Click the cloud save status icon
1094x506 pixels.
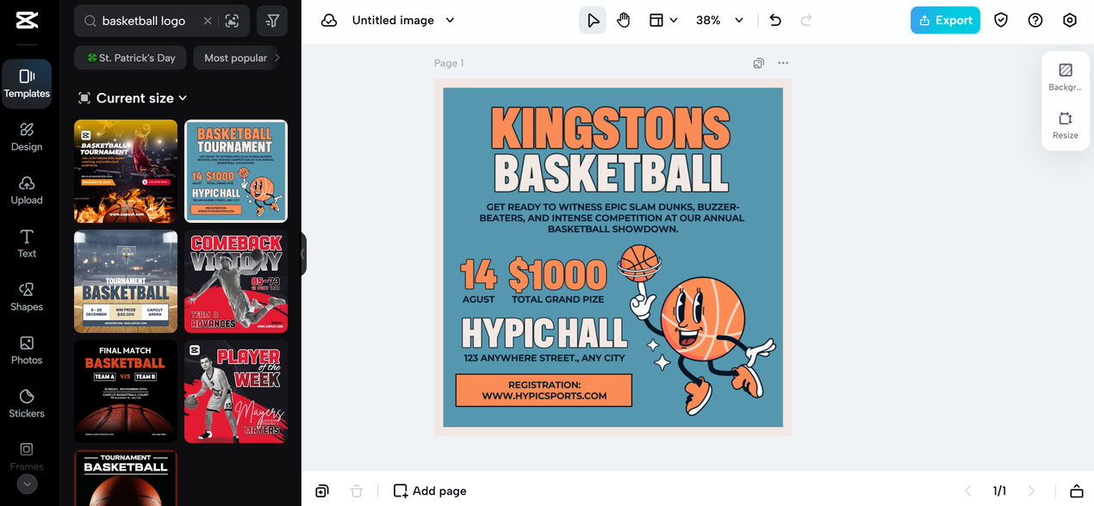pos(329,21)
